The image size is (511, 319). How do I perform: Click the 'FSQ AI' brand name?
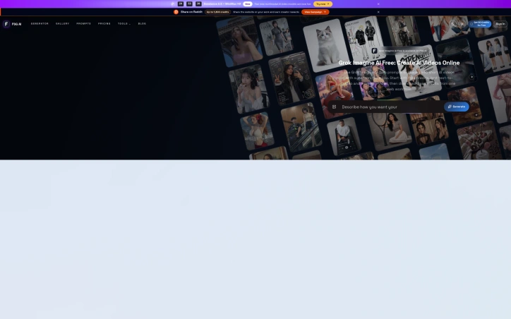pyautogui.click(x=17, y=24)
